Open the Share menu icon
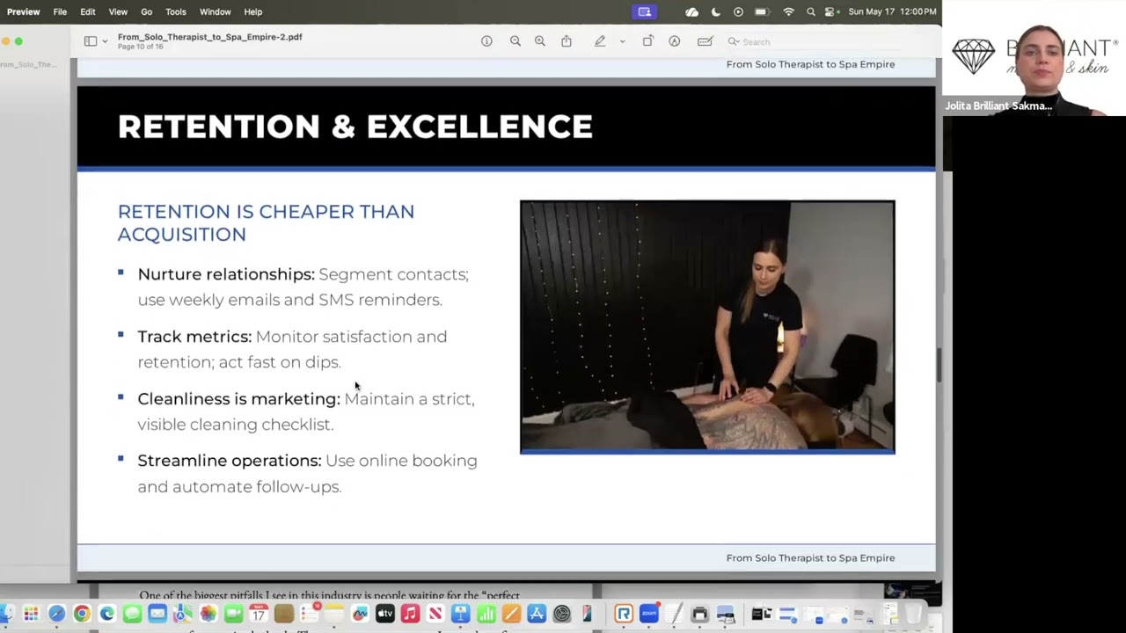This screenshot has width=1126, height=633. tap(567, 41)
